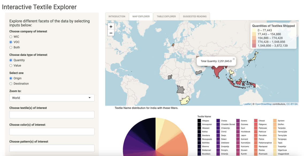Switch to the Map Explorer tab
304x156 pixels.
click(x=141, y=17)
